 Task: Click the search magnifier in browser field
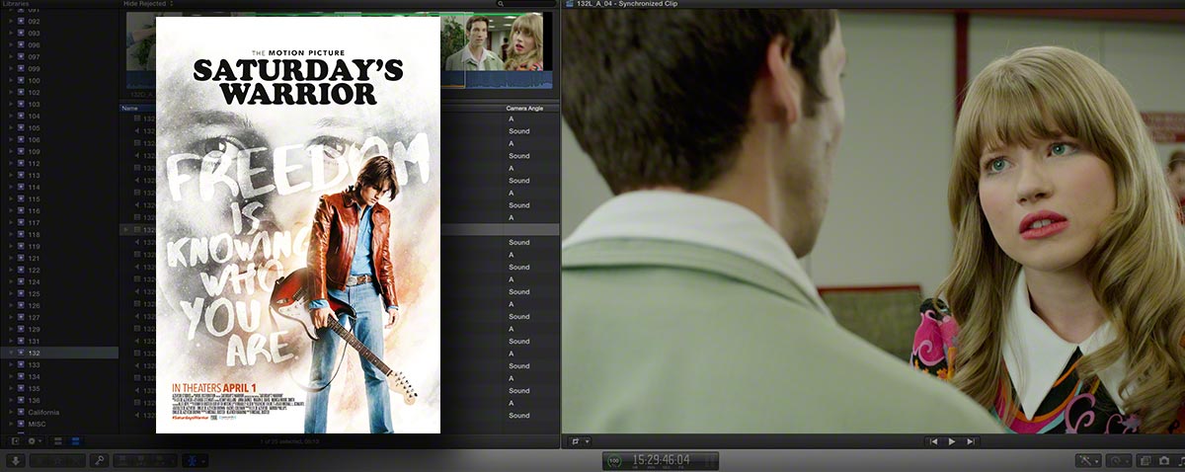(502, 4)
